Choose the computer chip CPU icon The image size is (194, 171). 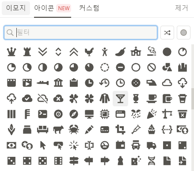(x=105, y=114)
